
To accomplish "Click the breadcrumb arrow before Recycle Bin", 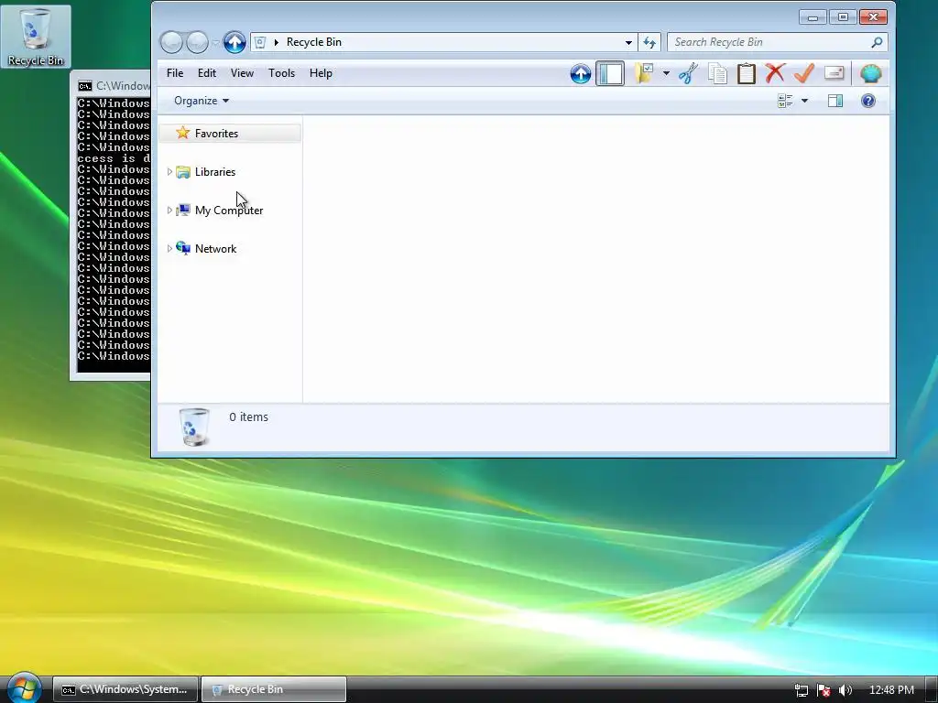I will point(277,42).
